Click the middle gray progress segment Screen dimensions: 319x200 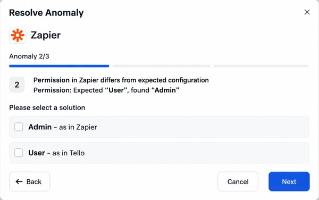click(161, 66)
